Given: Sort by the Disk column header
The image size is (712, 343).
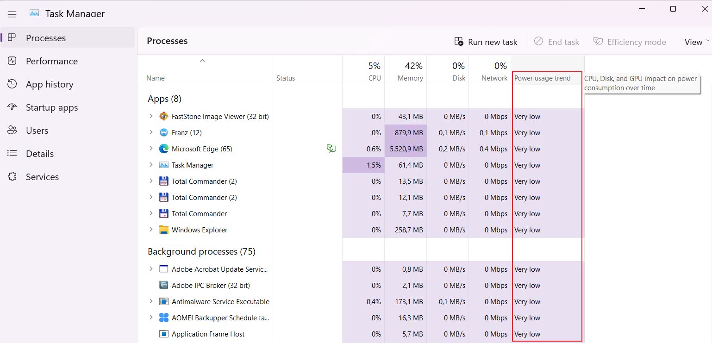Looking at the screenshot, I should coord(448,70).
